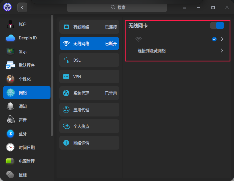The height and width of the screenshot is (181, 234).
Task: Click the 连接到隐藏网络 link text
Action: tap(152, 51)
